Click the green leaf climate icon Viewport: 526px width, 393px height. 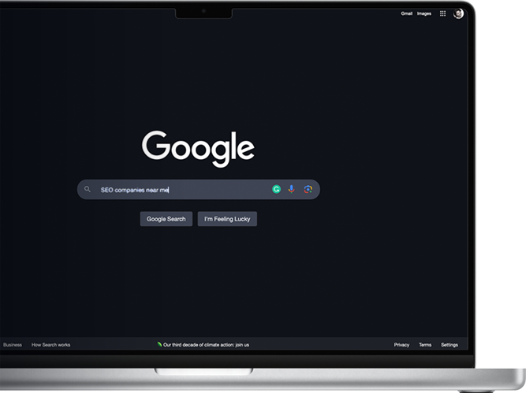coord(159,344)
